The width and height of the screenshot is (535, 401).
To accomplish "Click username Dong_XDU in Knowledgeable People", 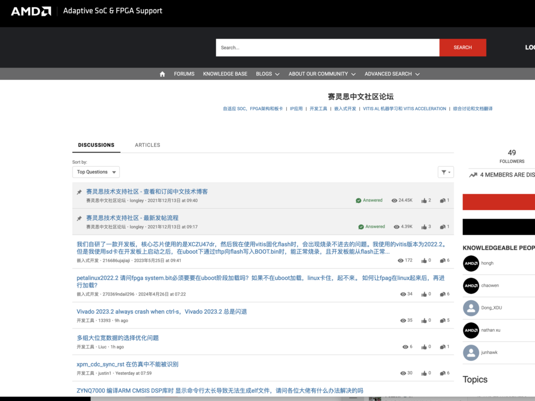I will tap(491, 308).
